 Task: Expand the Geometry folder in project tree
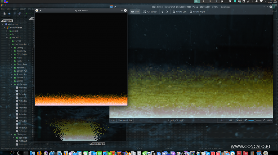11,51
